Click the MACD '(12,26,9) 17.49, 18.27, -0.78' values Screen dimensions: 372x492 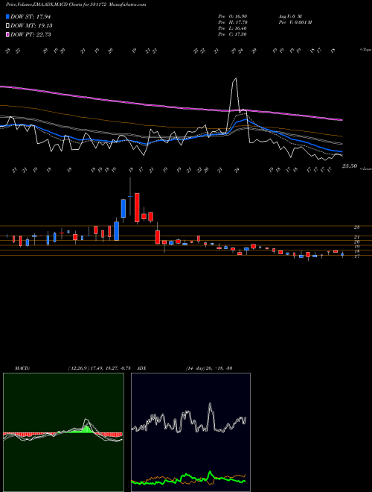point(101,368)
